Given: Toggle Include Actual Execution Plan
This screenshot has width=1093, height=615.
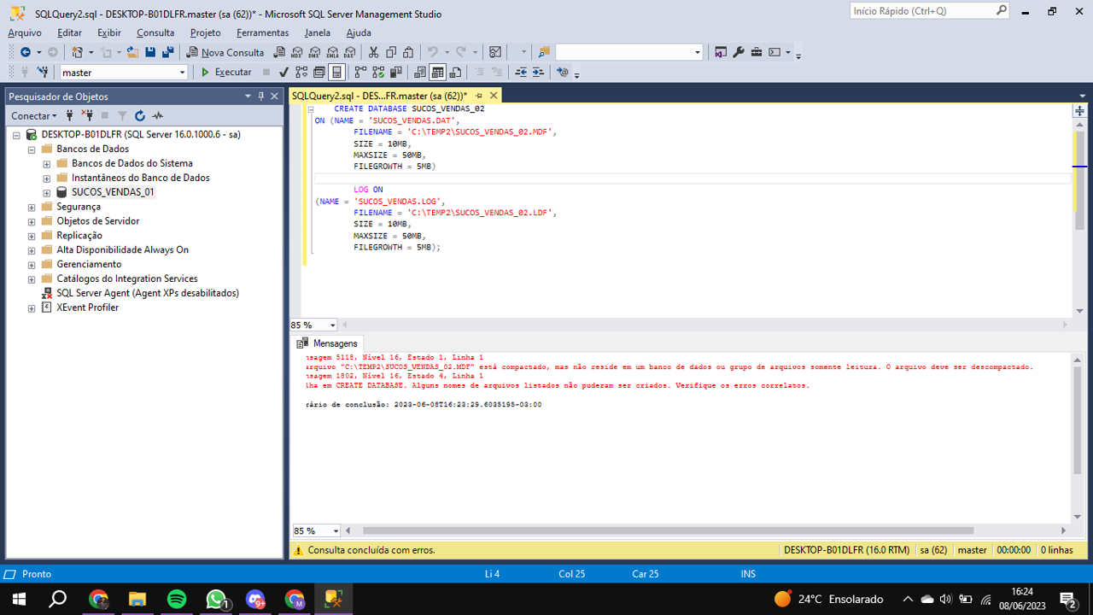Looking at the screenshot, I should tap(360, 73).
